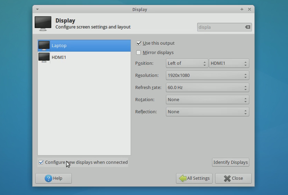288x195 pixels.
Task: Open the Rotation dropdown
Action: click(208, 99)
